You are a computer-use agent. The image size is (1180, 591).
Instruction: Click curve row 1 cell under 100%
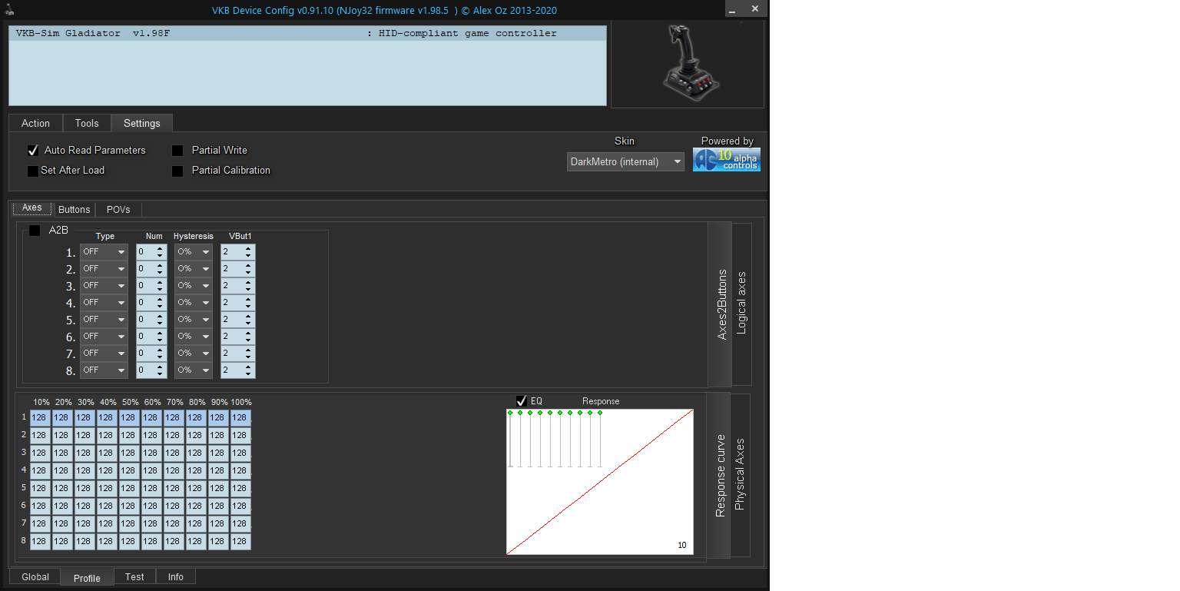240,418
